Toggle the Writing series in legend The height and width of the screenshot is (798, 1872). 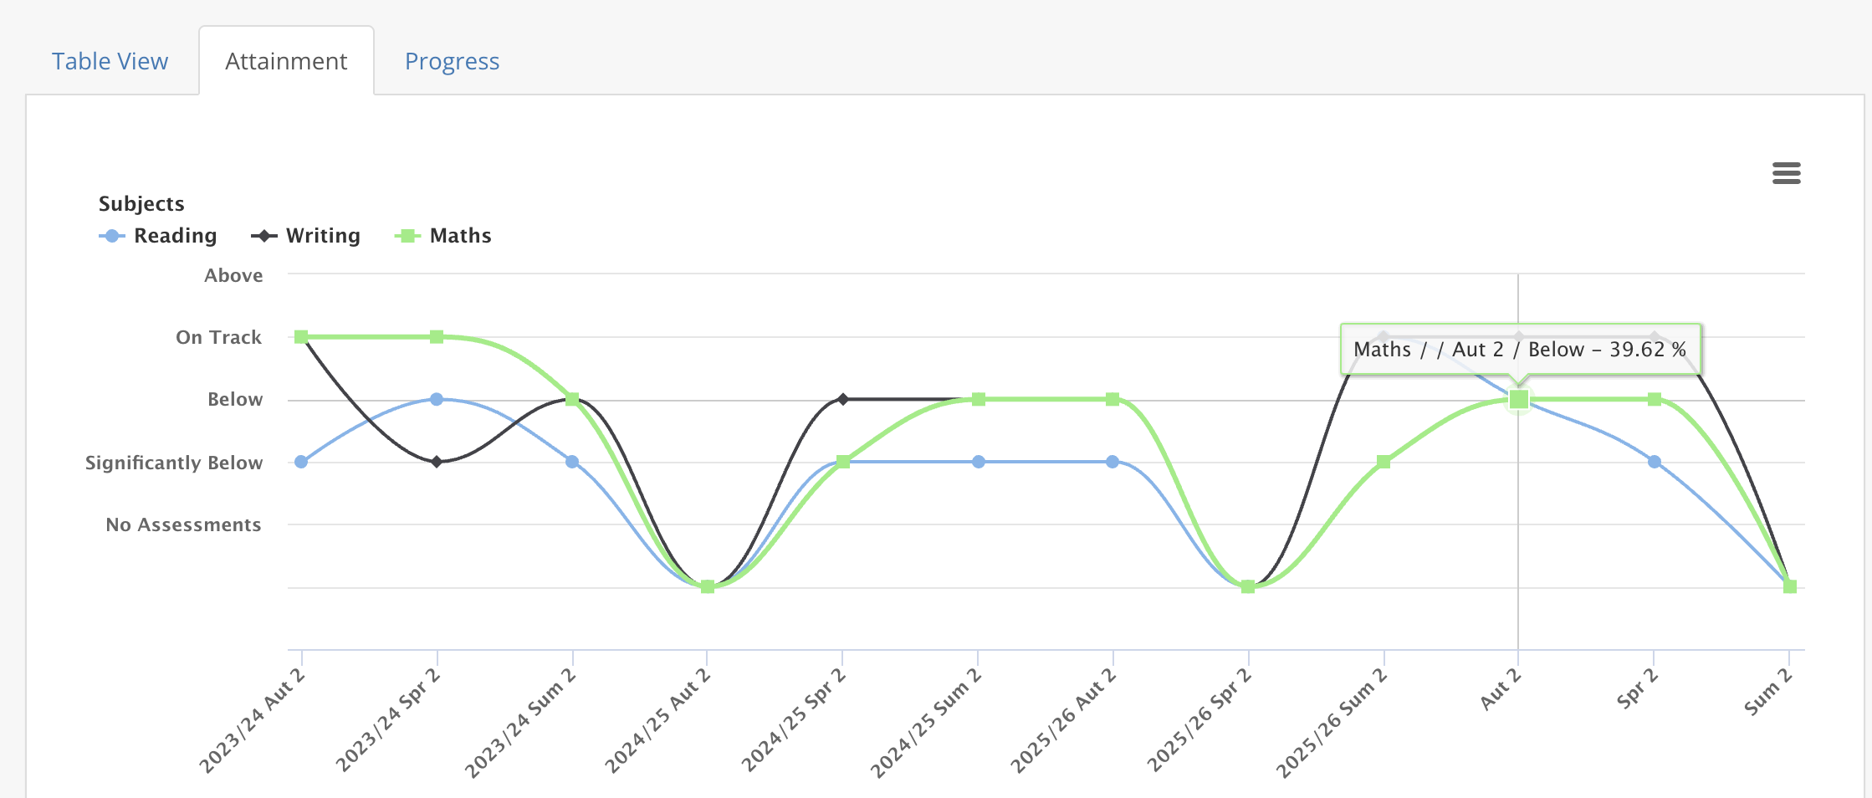point(305,236)
